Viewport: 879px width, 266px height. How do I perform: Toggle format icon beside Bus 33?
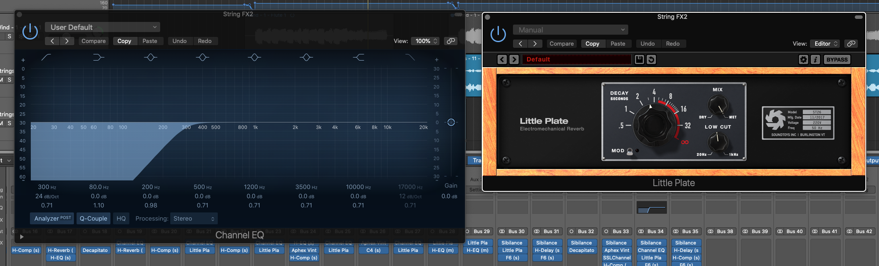[x=606, y=231]
